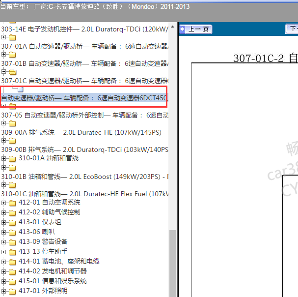298x297 pixels.
Task: Select 310-01A 油箱和管线 row text
Action: pyautogui.click(x=49, y=158)
